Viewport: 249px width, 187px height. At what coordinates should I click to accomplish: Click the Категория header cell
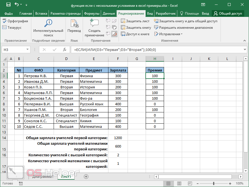[66, 70]
